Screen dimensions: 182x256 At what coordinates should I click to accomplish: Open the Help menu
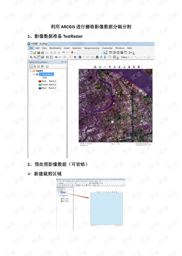[129, 48]
